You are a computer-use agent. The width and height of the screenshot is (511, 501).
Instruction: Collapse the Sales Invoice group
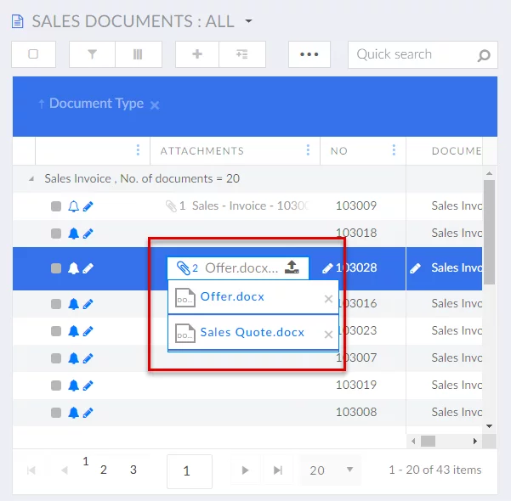(32, 178)
